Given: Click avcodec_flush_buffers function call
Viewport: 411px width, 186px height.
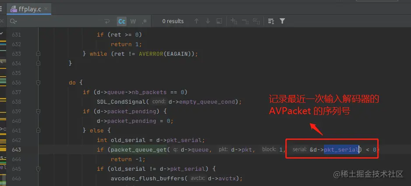Looking at the screenshot, I should coord(148,179).
